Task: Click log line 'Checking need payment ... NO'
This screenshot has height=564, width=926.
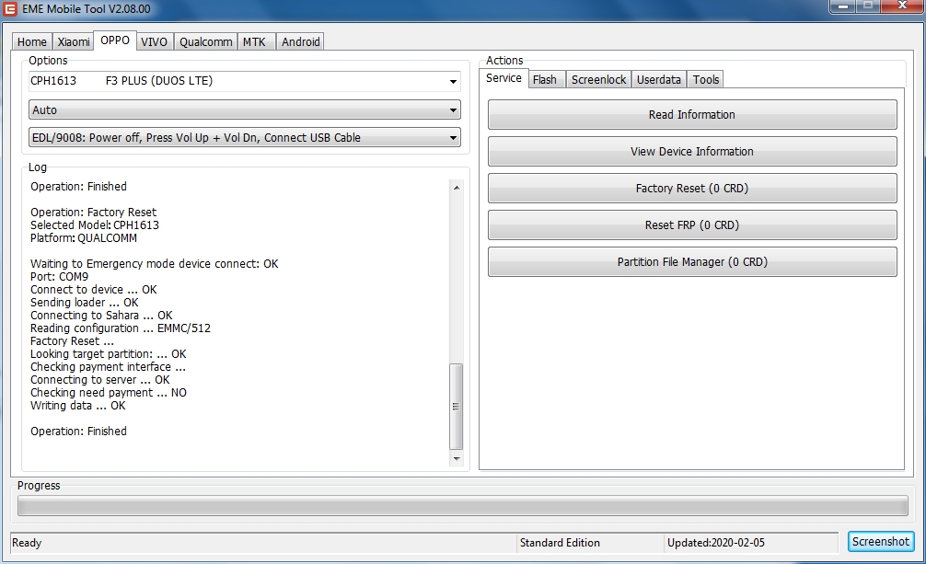Action: [108, 393]
